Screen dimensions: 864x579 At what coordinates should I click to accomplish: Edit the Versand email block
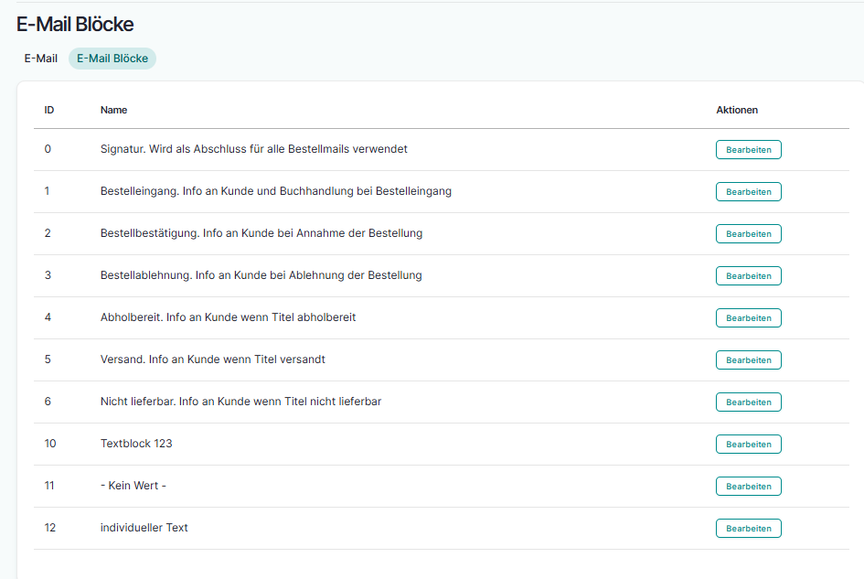(x=748, y=360)
